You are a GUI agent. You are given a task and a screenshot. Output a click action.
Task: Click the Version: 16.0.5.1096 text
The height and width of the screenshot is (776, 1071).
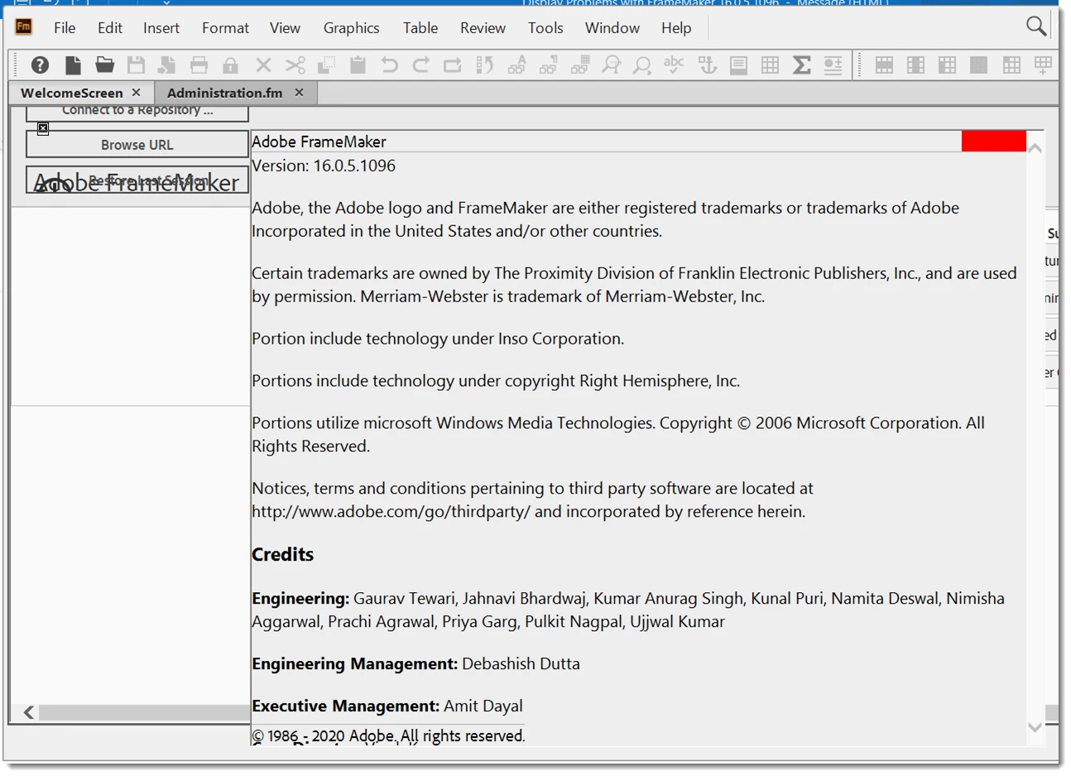click(324, 166)
